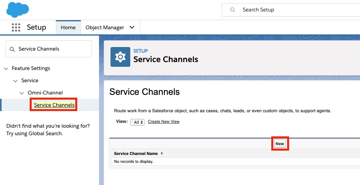Click the Salesforce cloud logo

tap(18, 9)
